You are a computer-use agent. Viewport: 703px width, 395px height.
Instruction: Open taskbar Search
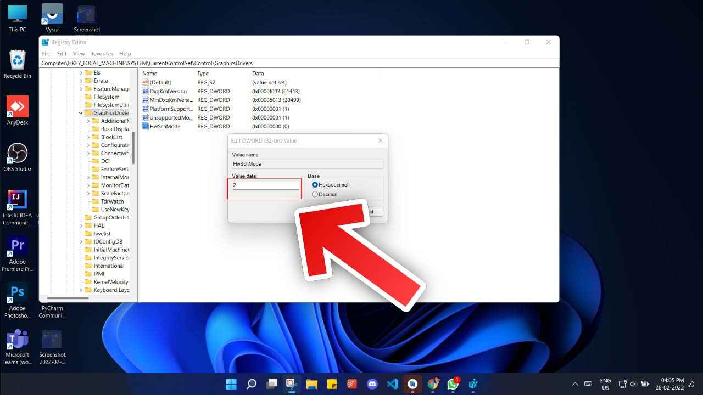[252, 384]
